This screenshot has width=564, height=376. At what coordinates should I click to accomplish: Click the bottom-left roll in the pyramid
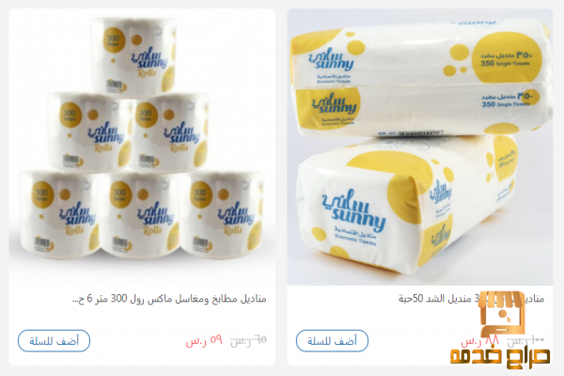click(x=57, y=214)
